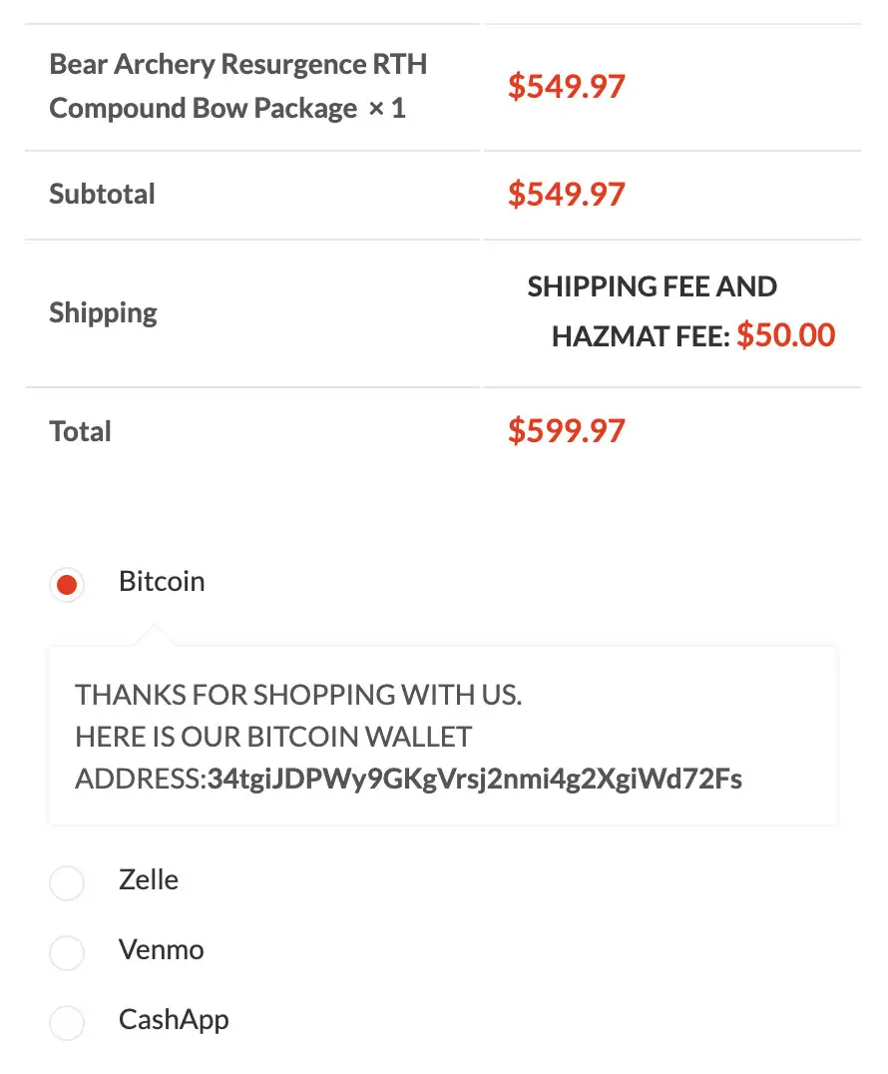This screenshot has height=1074, width=888.
Task: Select the Venmo radio button
Action: [x=67, y=953]
